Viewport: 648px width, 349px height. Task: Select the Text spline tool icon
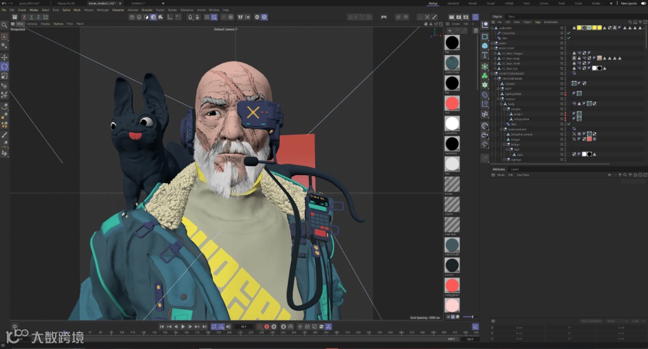point(485,56)
